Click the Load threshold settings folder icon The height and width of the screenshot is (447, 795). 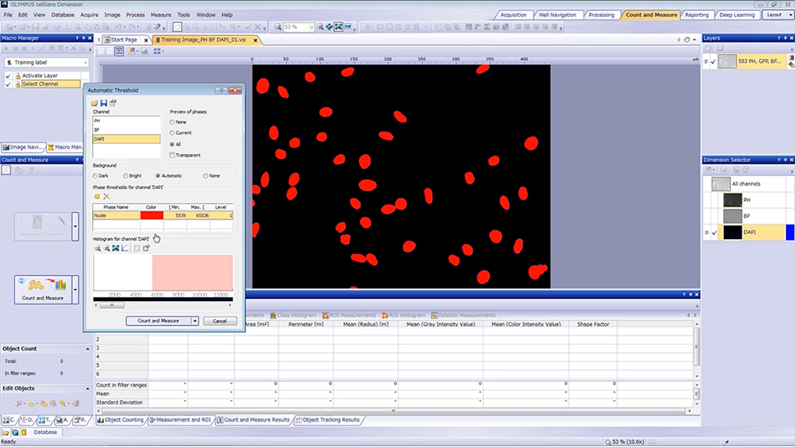pyautogui.click(x=95, y=103)
